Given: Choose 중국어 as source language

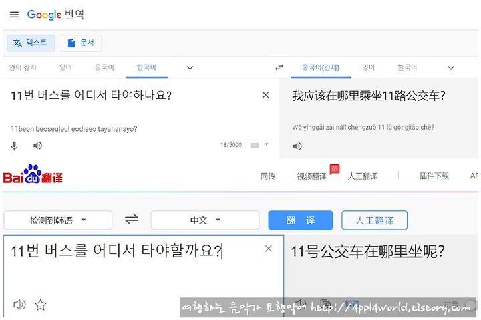Looking at the screenshot, I should (x=104, y=67).
